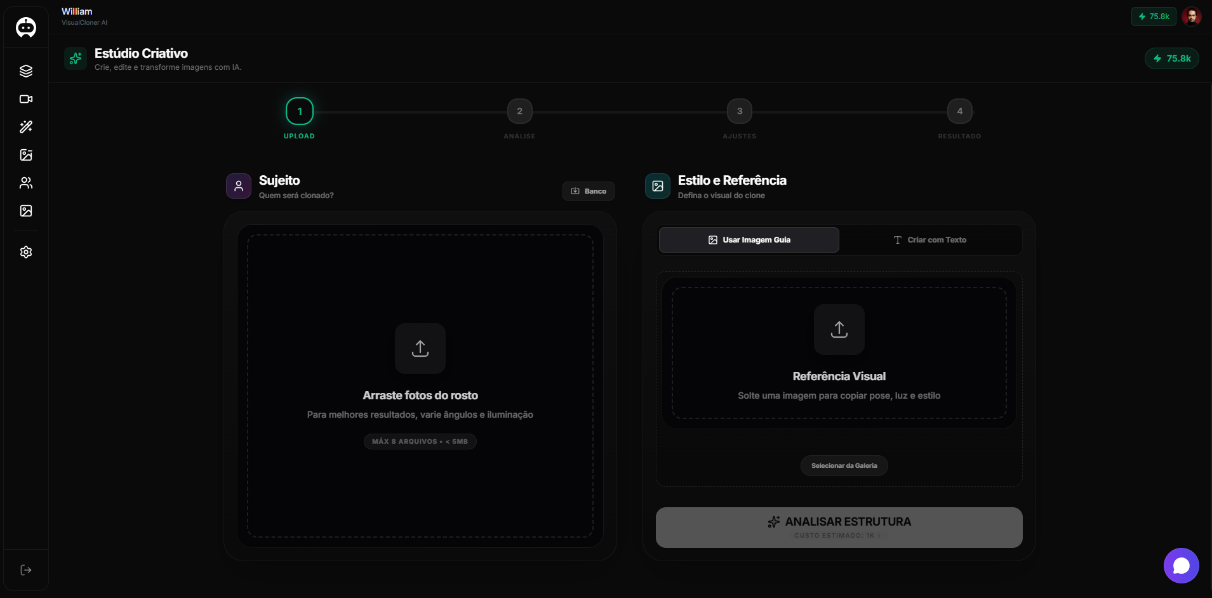This screenshot has height=598, width=1212.
Task: Select the magic wand editing tool
Action: tap(25, 127)
